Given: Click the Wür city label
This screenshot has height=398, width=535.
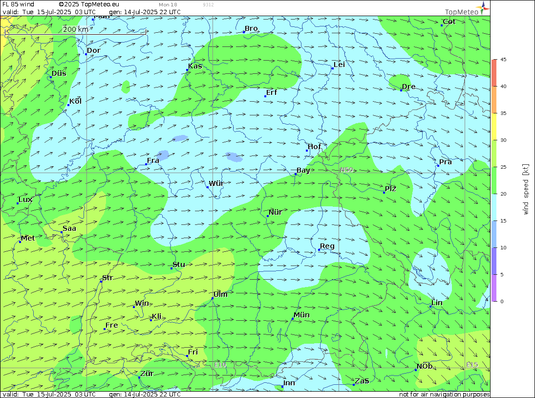Looking at the screenshot, I should [x=216, y=183].
